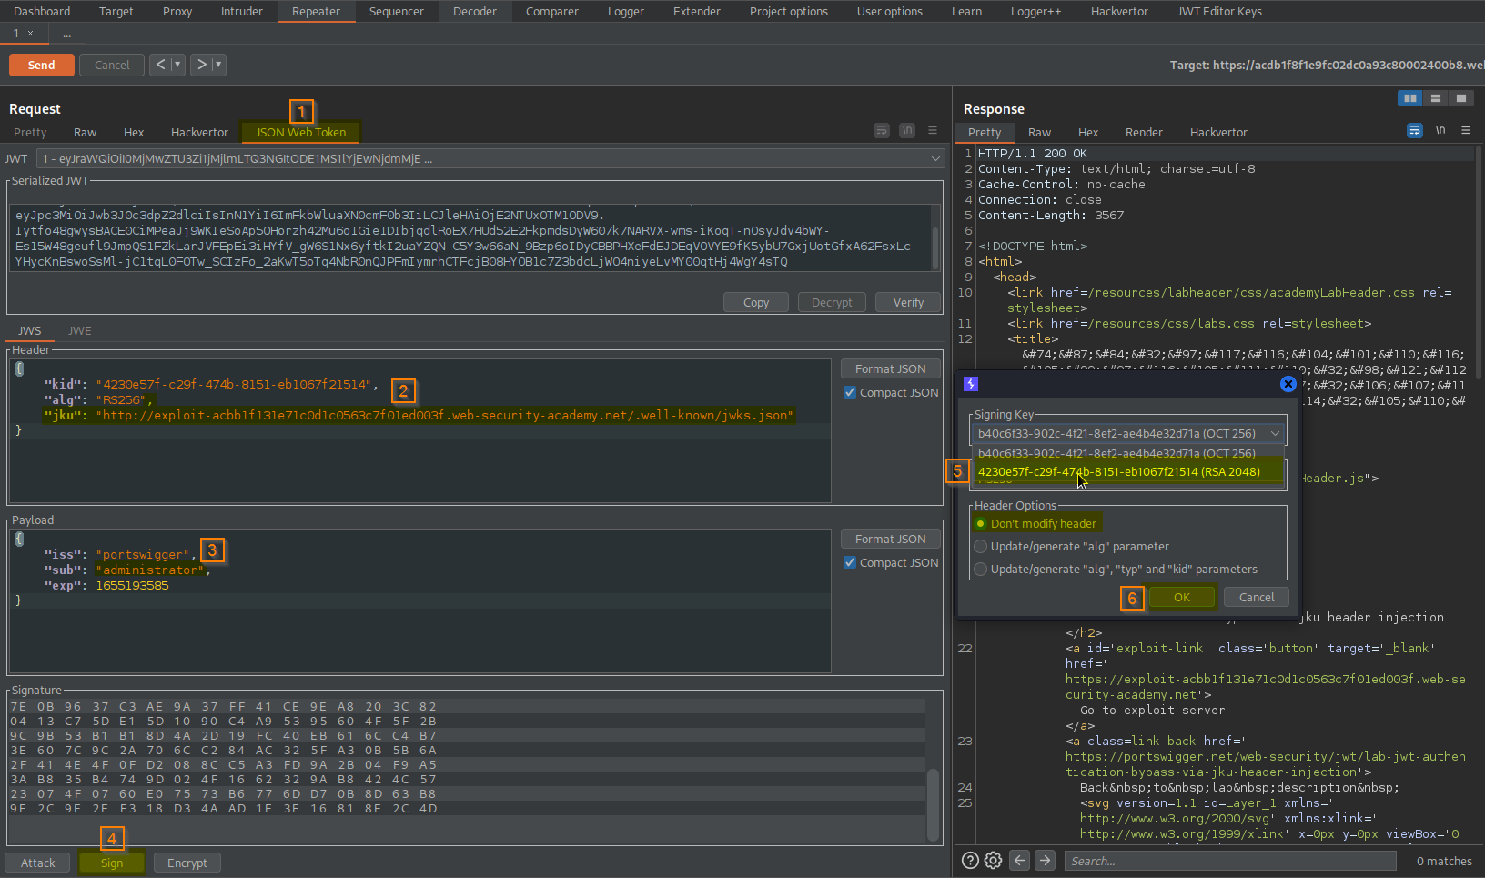Open search settings gear icon
This screenshot has height=878, width=1485.
click(993, 861)
